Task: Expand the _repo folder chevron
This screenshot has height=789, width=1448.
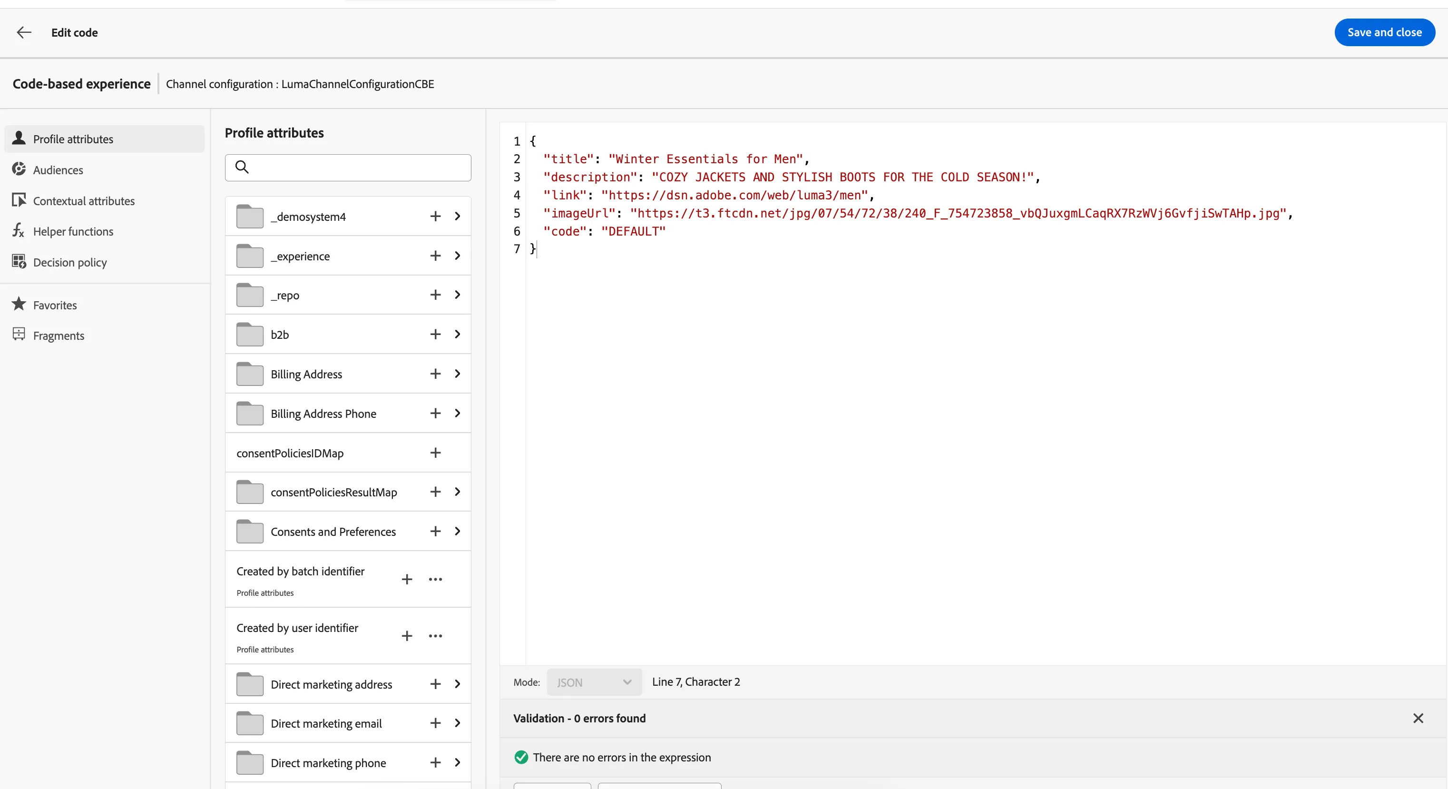Action: click(x=458, y=295)
